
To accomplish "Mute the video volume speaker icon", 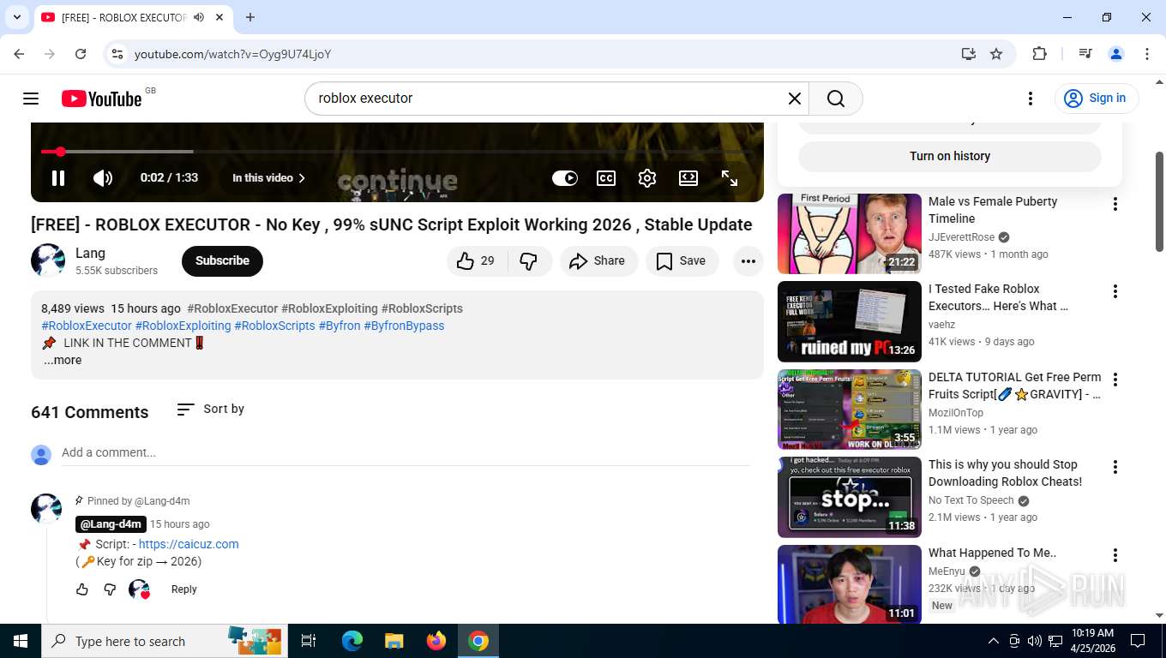I will (x=103, y=178).
